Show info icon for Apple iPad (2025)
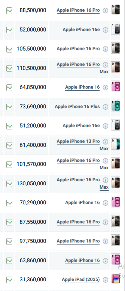The width and height of the screenshot is (125, 291). click(105, 280)
